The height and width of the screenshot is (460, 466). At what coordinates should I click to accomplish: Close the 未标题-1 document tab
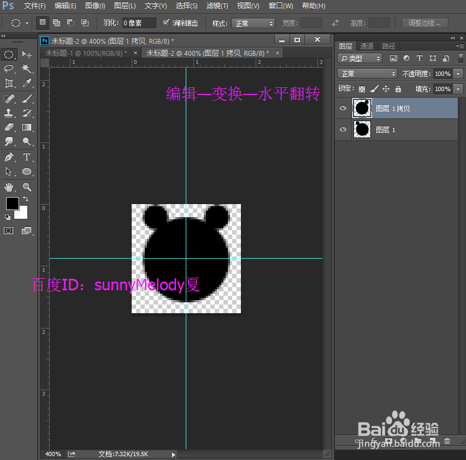click(x=135, y=53)
